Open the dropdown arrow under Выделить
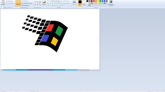165x92 pixels. pos(18,6)
